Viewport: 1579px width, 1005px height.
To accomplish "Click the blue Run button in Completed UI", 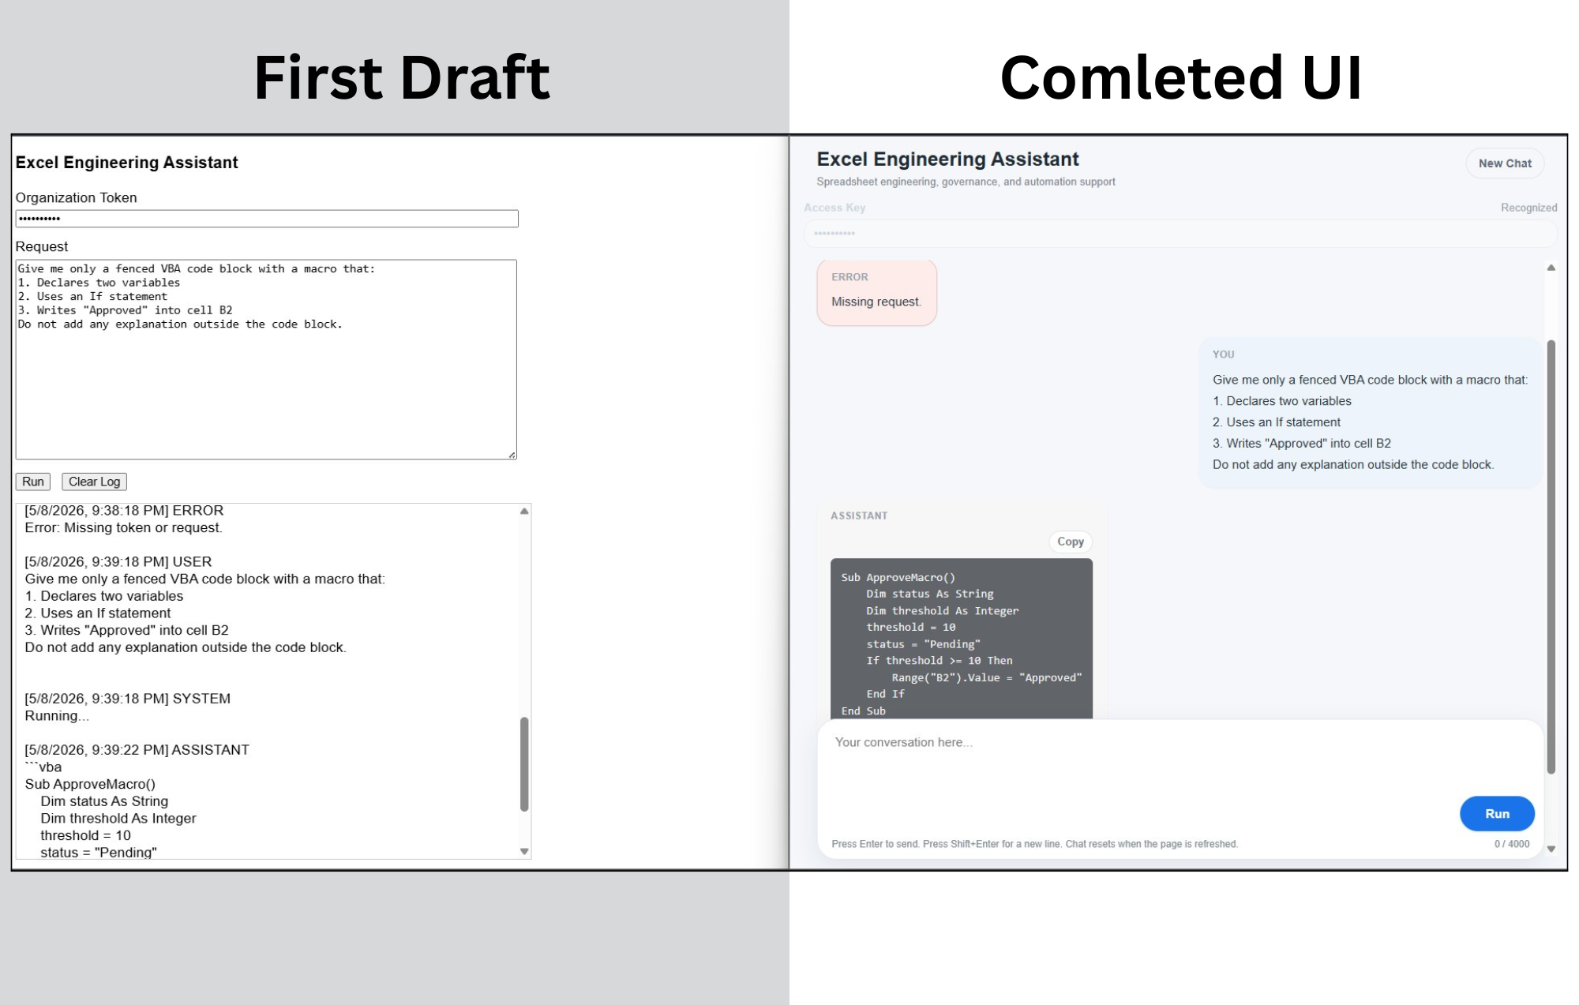I will 1497,814.
